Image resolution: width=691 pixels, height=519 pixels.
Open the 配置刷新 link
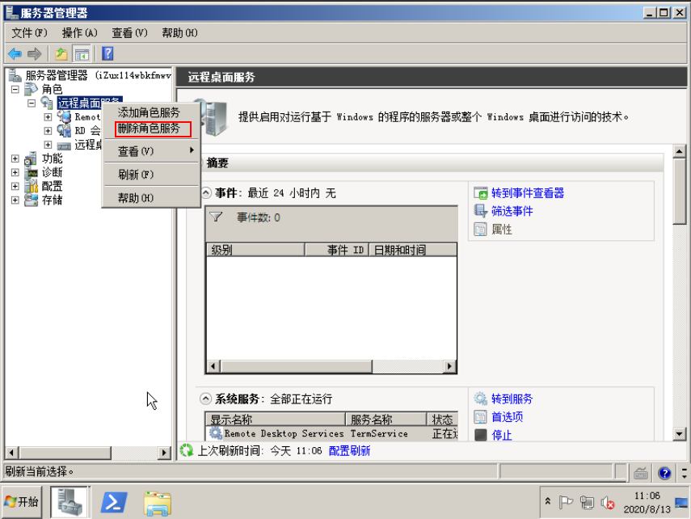[349, 450]
